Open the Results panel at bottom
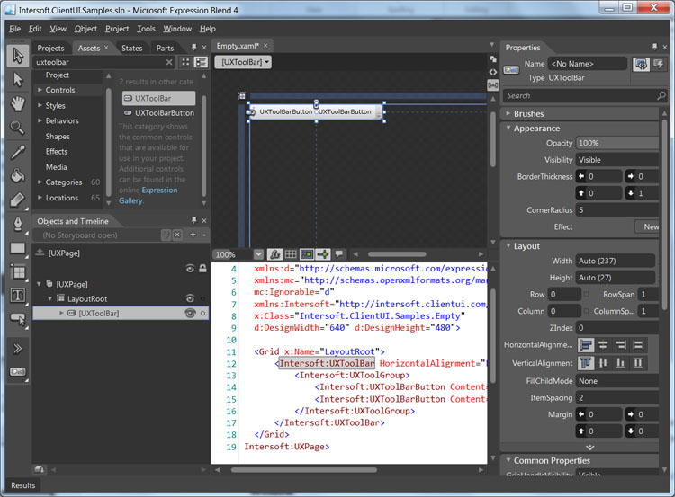The width and height of the screenshot is (675, 497). [22, 485]
